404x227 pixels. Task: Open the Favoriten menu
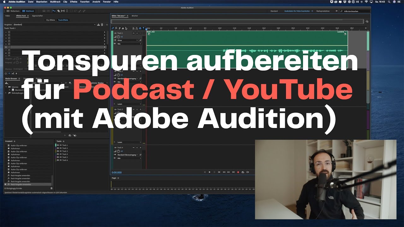(x=85, y=2)
